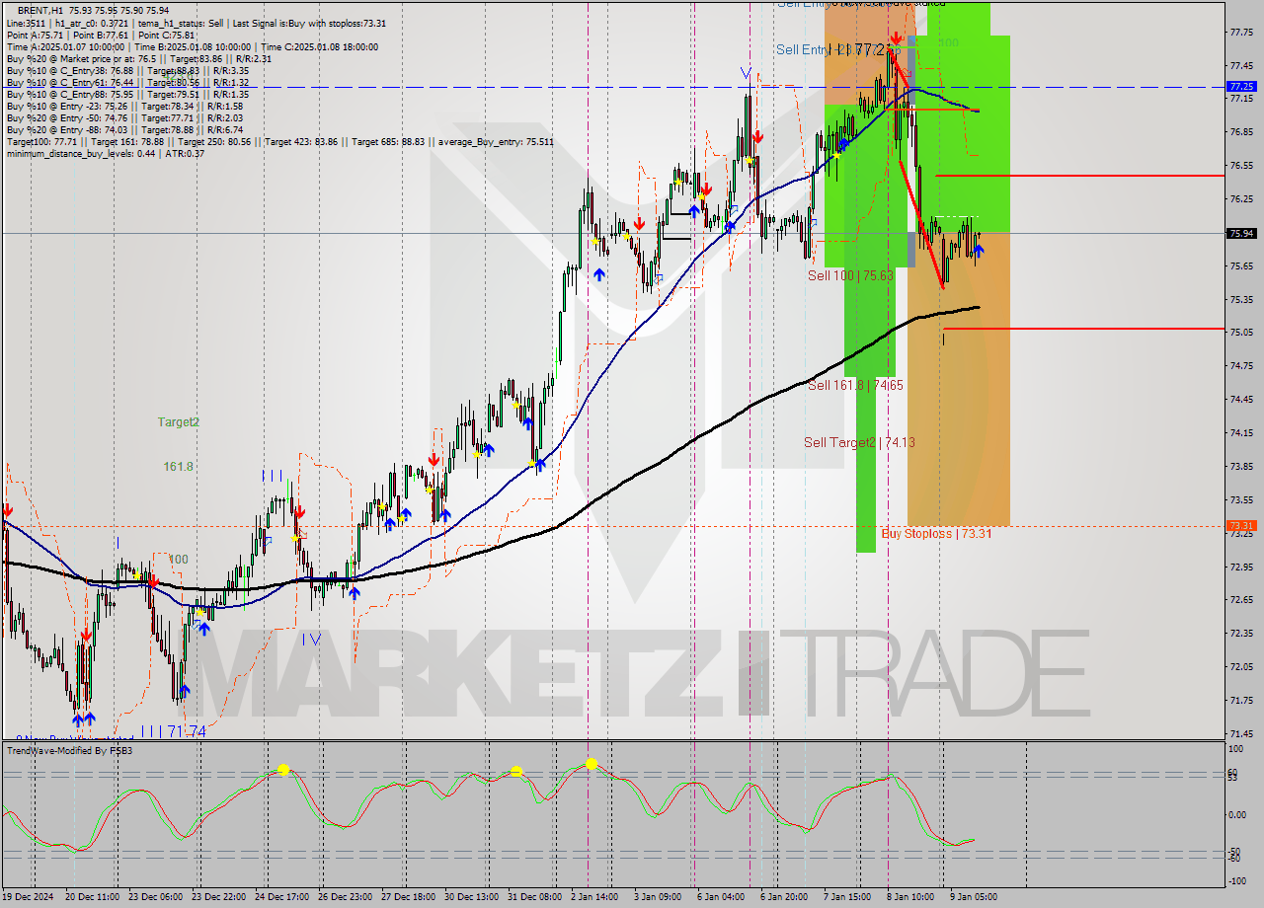Image resolution: width=1264 pixels, height=908 pixels.
Task: Click the '6 Jan 20:00' time label
Action: point(784,897)
